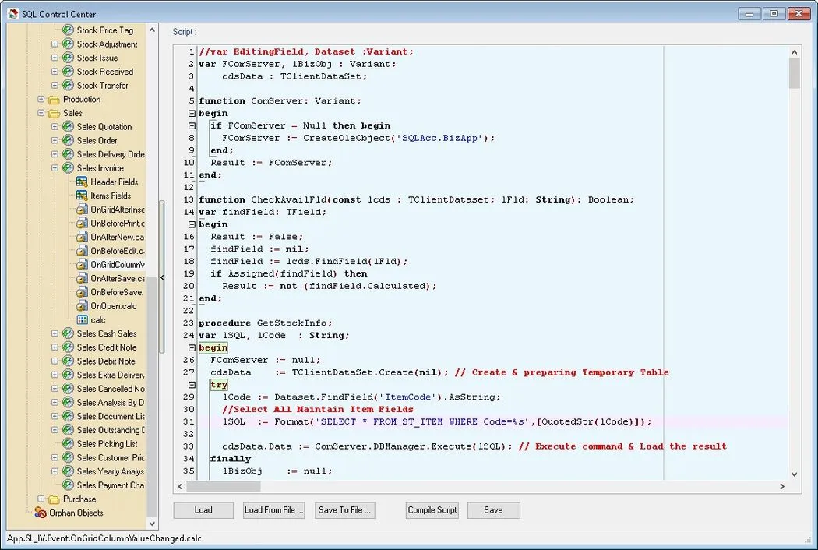This screenshot has width=818, height=550.
Task: Collapse code fold at line 25 begin
Action: (192, 347)
